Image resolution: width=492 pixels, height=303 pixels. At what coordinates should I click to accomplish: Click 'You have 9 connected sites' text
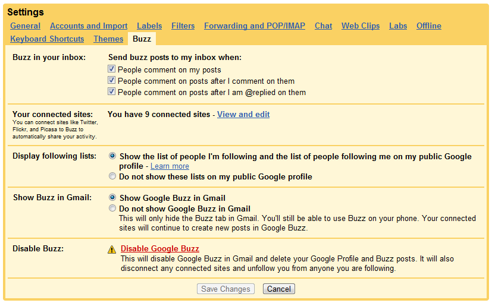click(159, 115)
